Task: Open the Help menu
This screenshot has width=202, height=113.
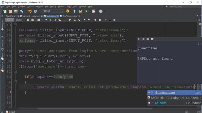Action: click(x=90, y=7)
